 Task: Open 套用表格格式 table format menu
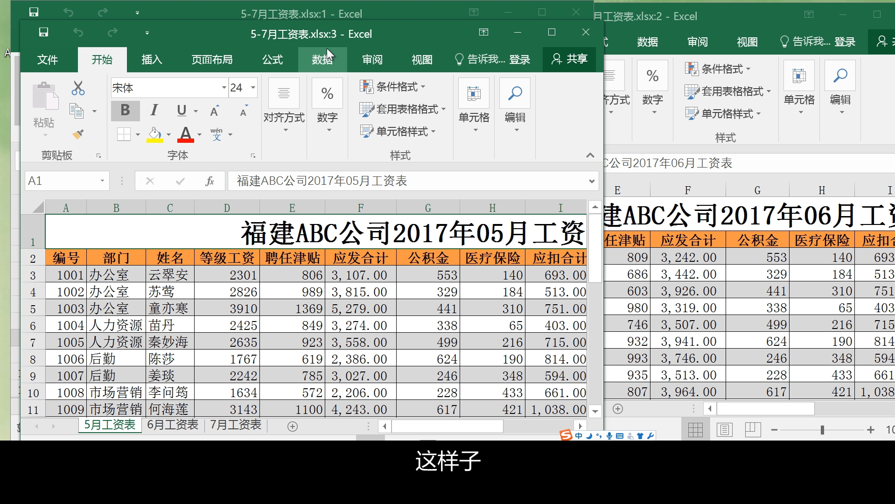click(x=403, y=109)
